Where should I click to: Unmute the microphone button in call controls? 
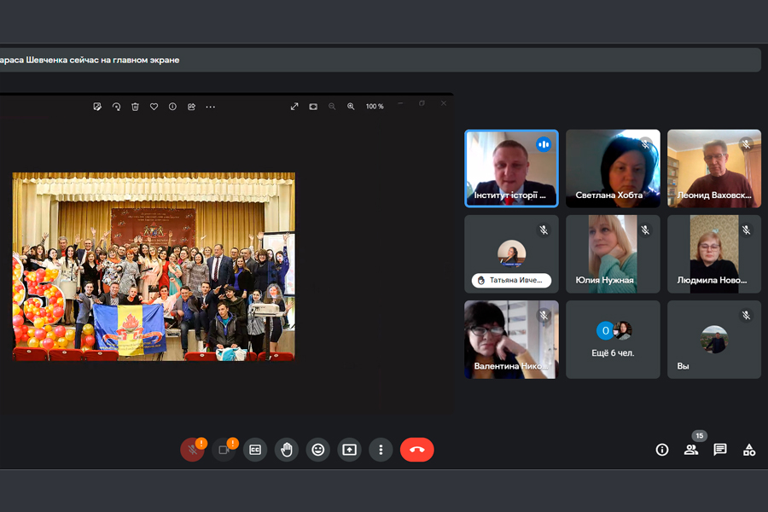193,450
